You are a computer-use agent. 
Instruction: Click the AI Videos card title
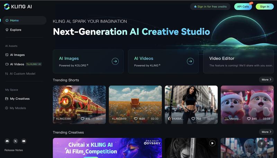(x=144, y=58)
